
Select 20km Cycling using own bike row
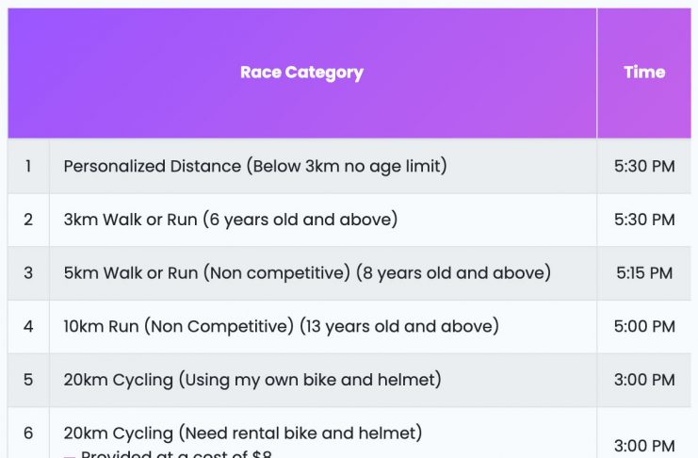coord(349,380)
